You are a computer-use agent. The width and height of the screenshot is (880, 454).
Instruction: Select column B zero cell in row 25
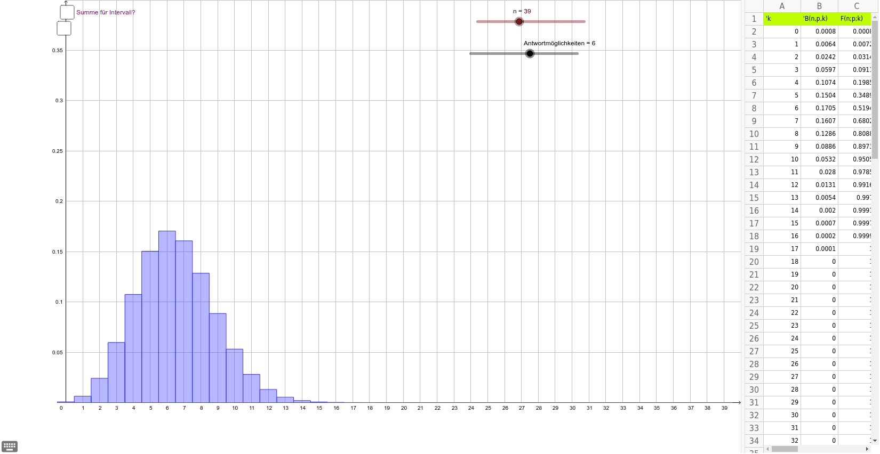pos(819,326)
